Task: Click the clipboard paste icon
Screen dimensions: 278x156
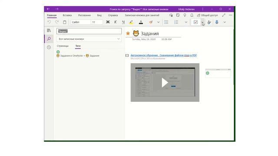Action: [65, 22]
